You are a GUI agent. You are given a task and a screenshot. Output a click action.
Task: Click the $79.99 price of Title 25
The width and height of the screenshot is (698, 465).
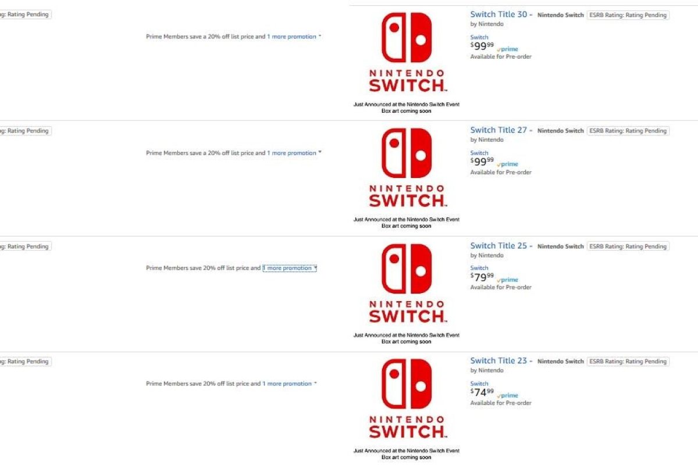pos(482,277)
